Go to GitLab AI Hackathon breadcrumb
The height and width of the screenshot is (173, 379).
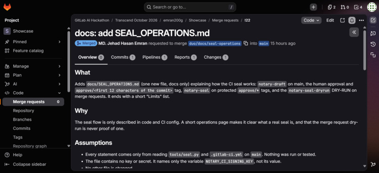tap(92, 20)
